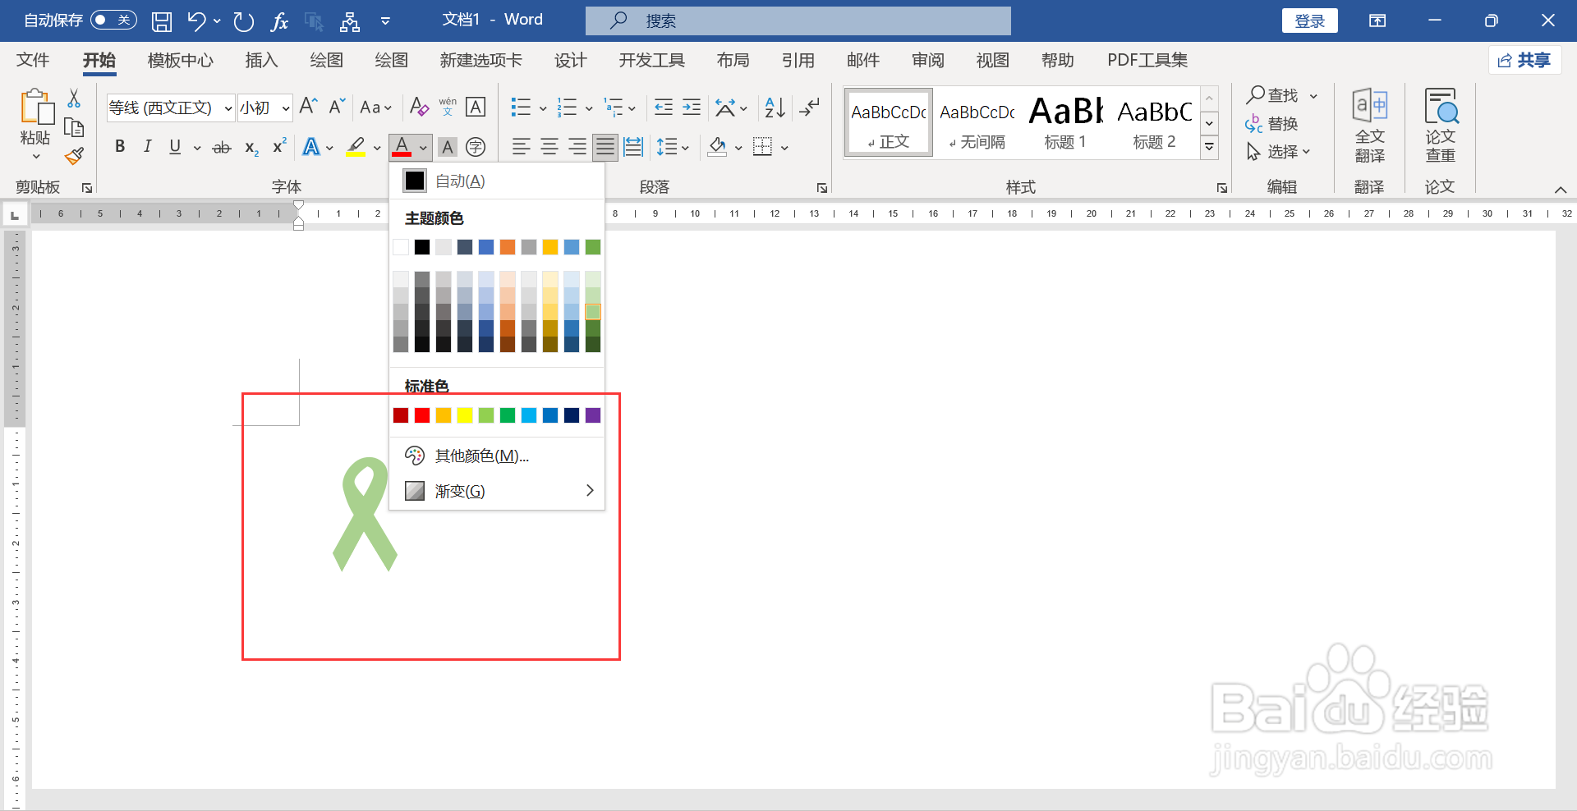Increase font size with the A-up icon
Image resolution: width=1577 pixels, height=811 pixels.
(x=309, y=107)
